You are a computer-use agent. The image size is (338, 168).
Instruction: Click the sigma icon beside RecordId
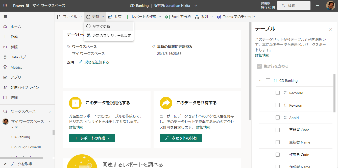(x=285, y=93)
